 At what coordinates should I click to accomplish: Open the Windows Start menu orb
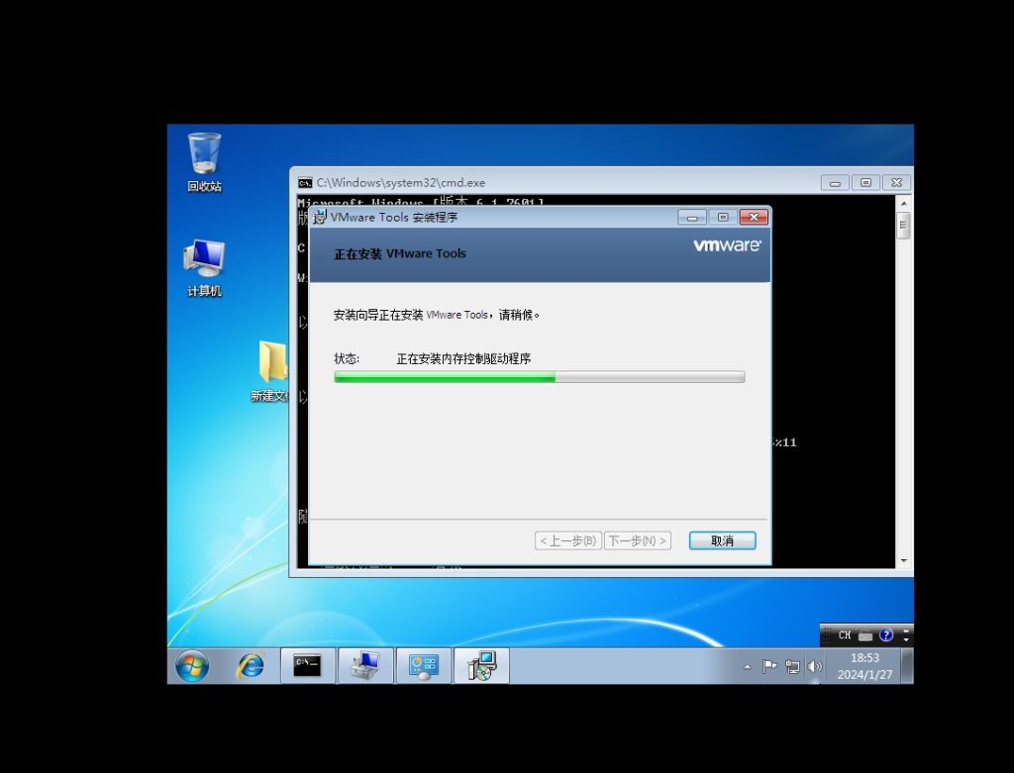pyautogui.click(x=192, y=666)
